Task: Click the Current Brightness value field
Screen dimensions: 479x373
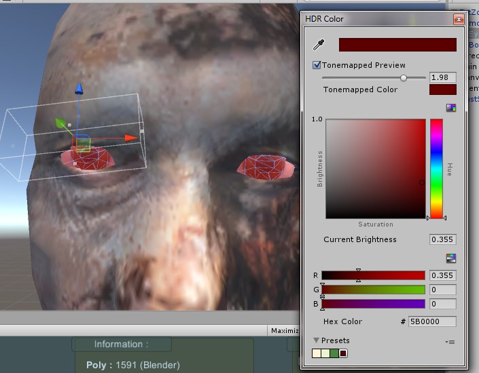Action: (443, 239)
